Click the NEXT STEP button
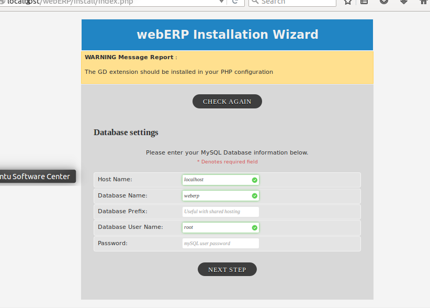Screen dimensions: 430x308 click(x=227, y=269)
